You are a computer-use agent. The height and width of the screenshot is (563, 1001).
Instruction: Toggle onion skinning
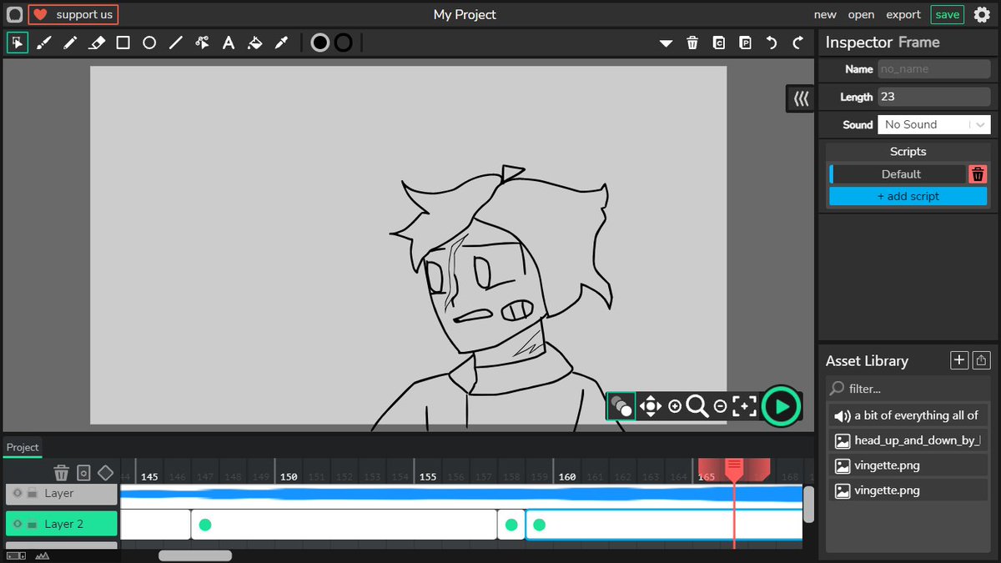click(621, 406)
